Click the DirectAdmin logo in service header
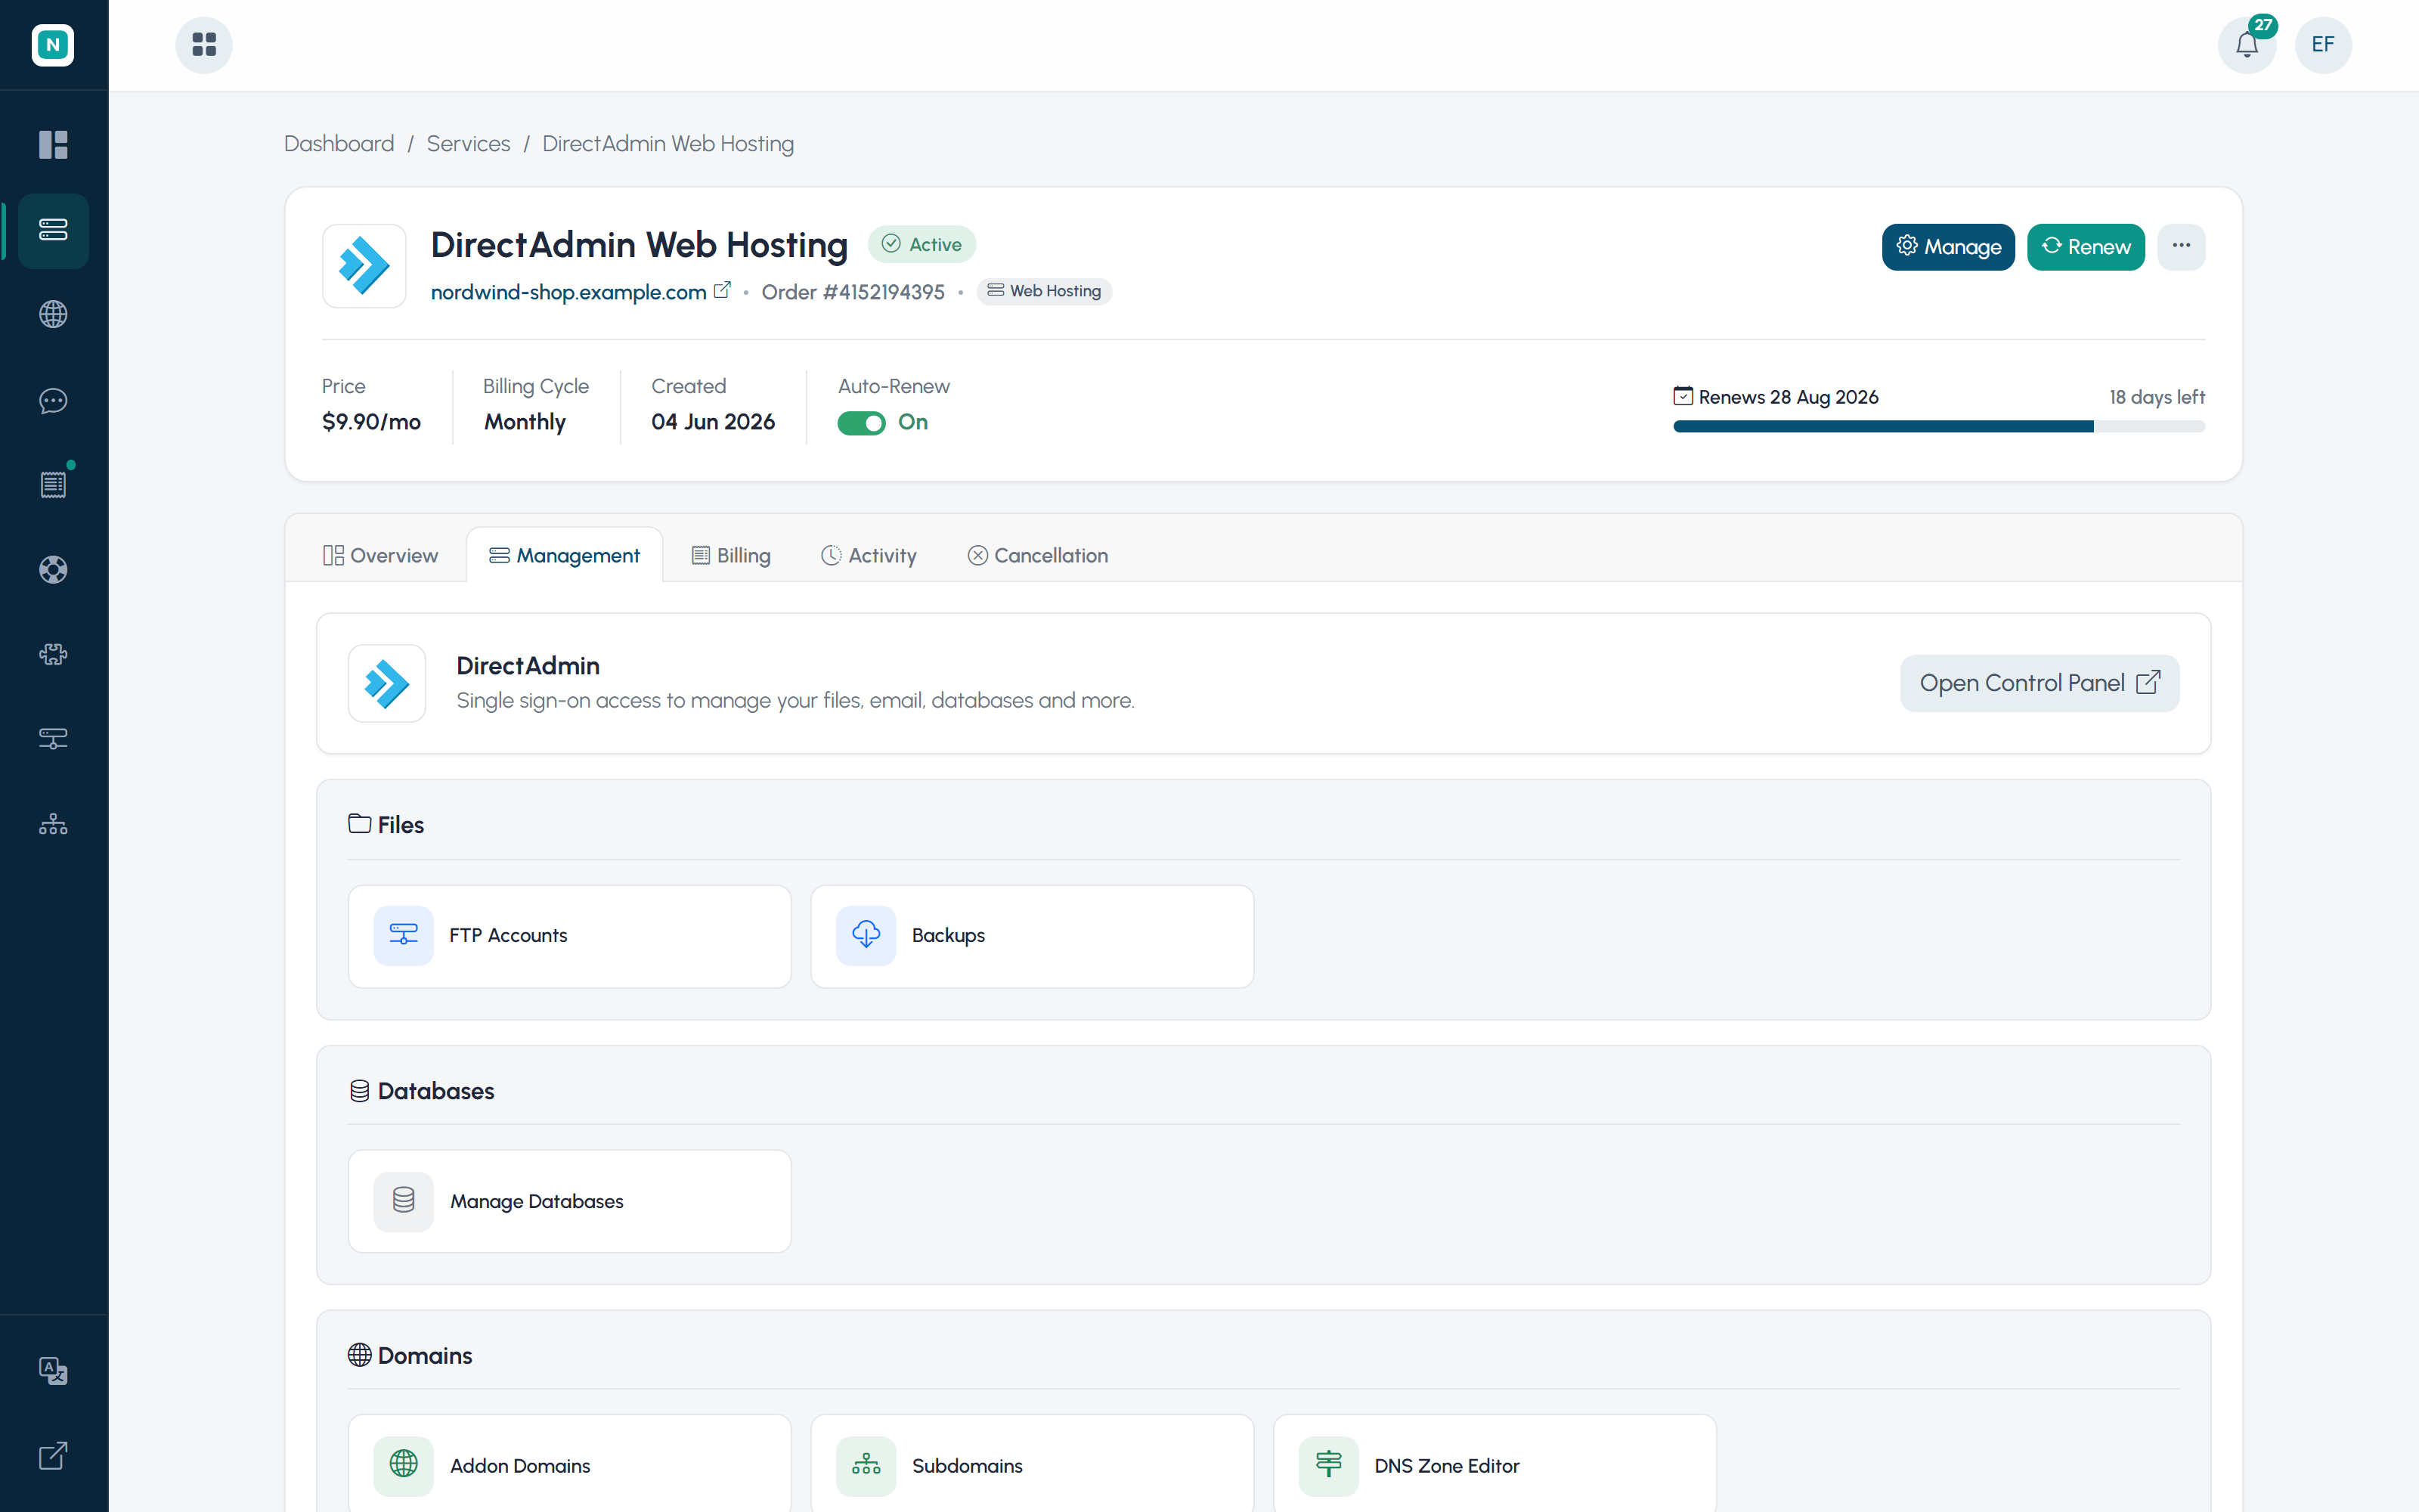The width and height of the screenshot is (2419, 1512). click(x=364, y=266)
